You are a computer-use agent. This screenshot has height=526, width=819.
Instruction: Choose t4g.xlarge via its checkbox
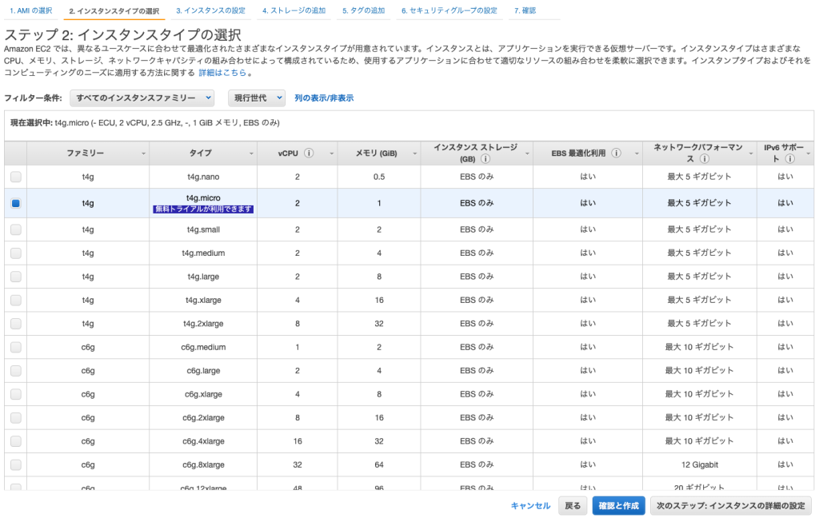[16, 300]
